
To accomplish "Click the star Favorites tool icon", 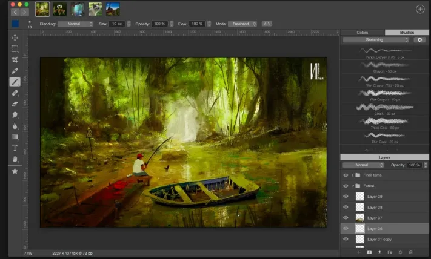I will coord(15,171).
